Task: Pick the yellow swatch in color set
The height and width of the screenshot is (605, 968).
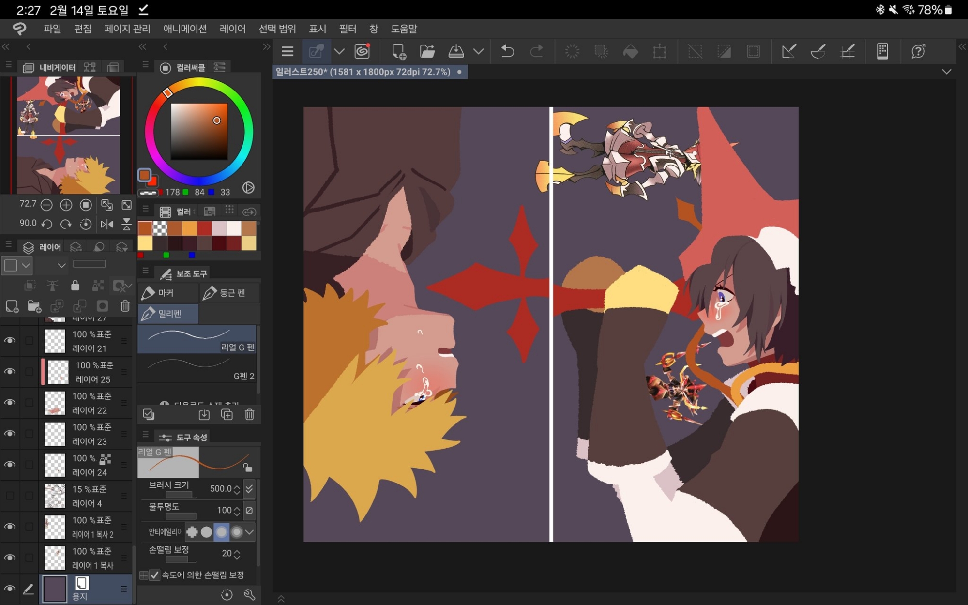Action: [x=145, y=243]
